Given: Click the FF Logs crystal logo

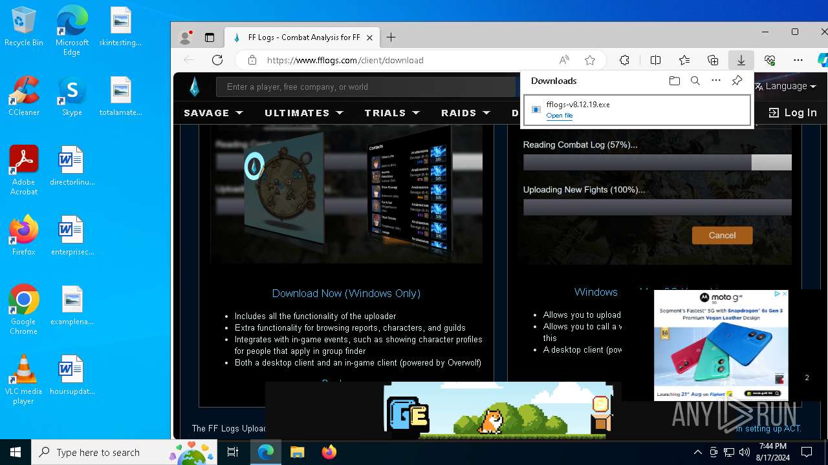Looking at the screenshot, I should [195, 87].
